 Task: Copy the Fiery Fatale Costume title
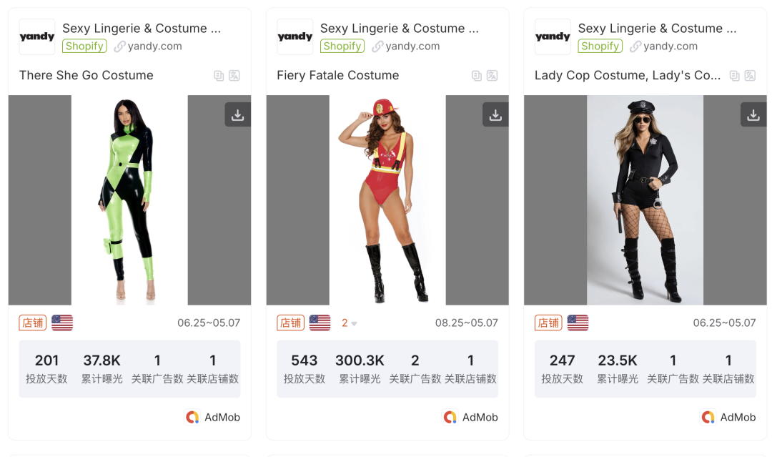pyautogui.click(x=477, y=76)
